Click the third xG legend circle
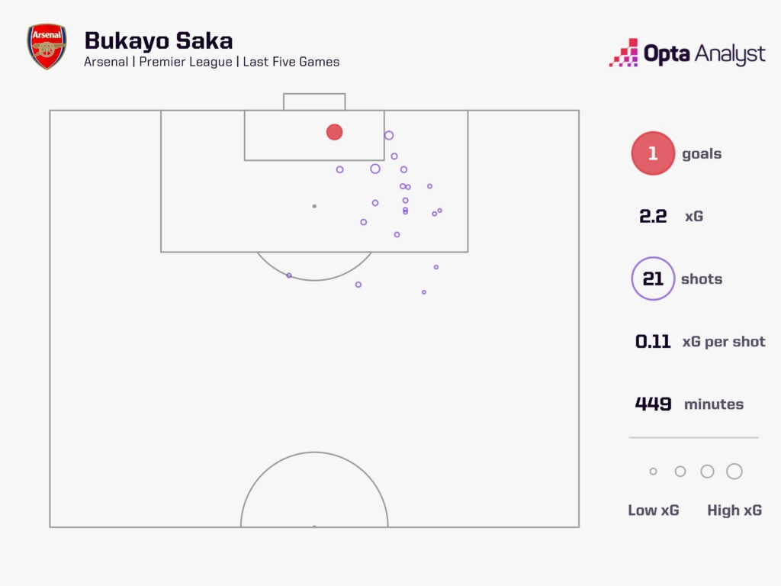This screenshot has height=586, width=781. point(707,472)
